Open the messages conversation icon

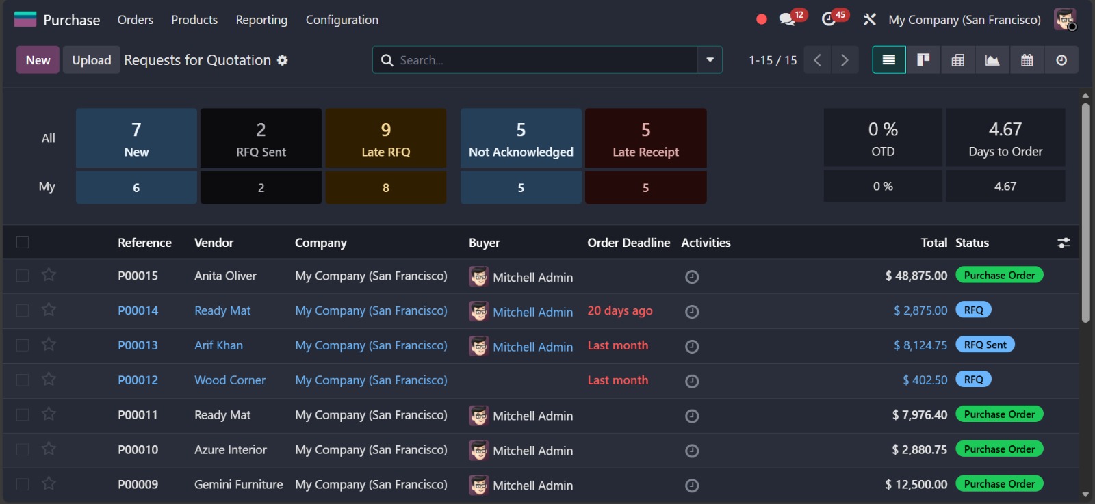pos(787,20)
